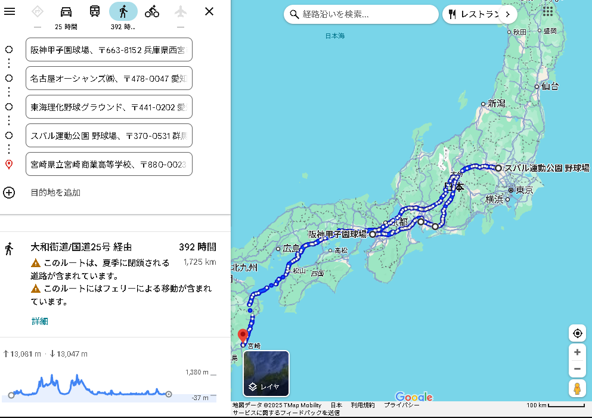Edit the スバル運動公園 野球場 waypoint field

(x=109, y=135)
